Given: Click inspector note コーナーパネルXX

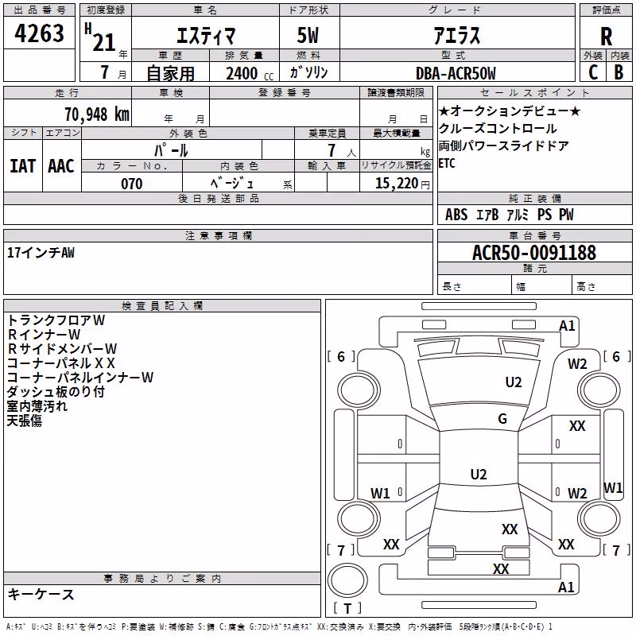Looking at the screenshot, I should (61, 363).
